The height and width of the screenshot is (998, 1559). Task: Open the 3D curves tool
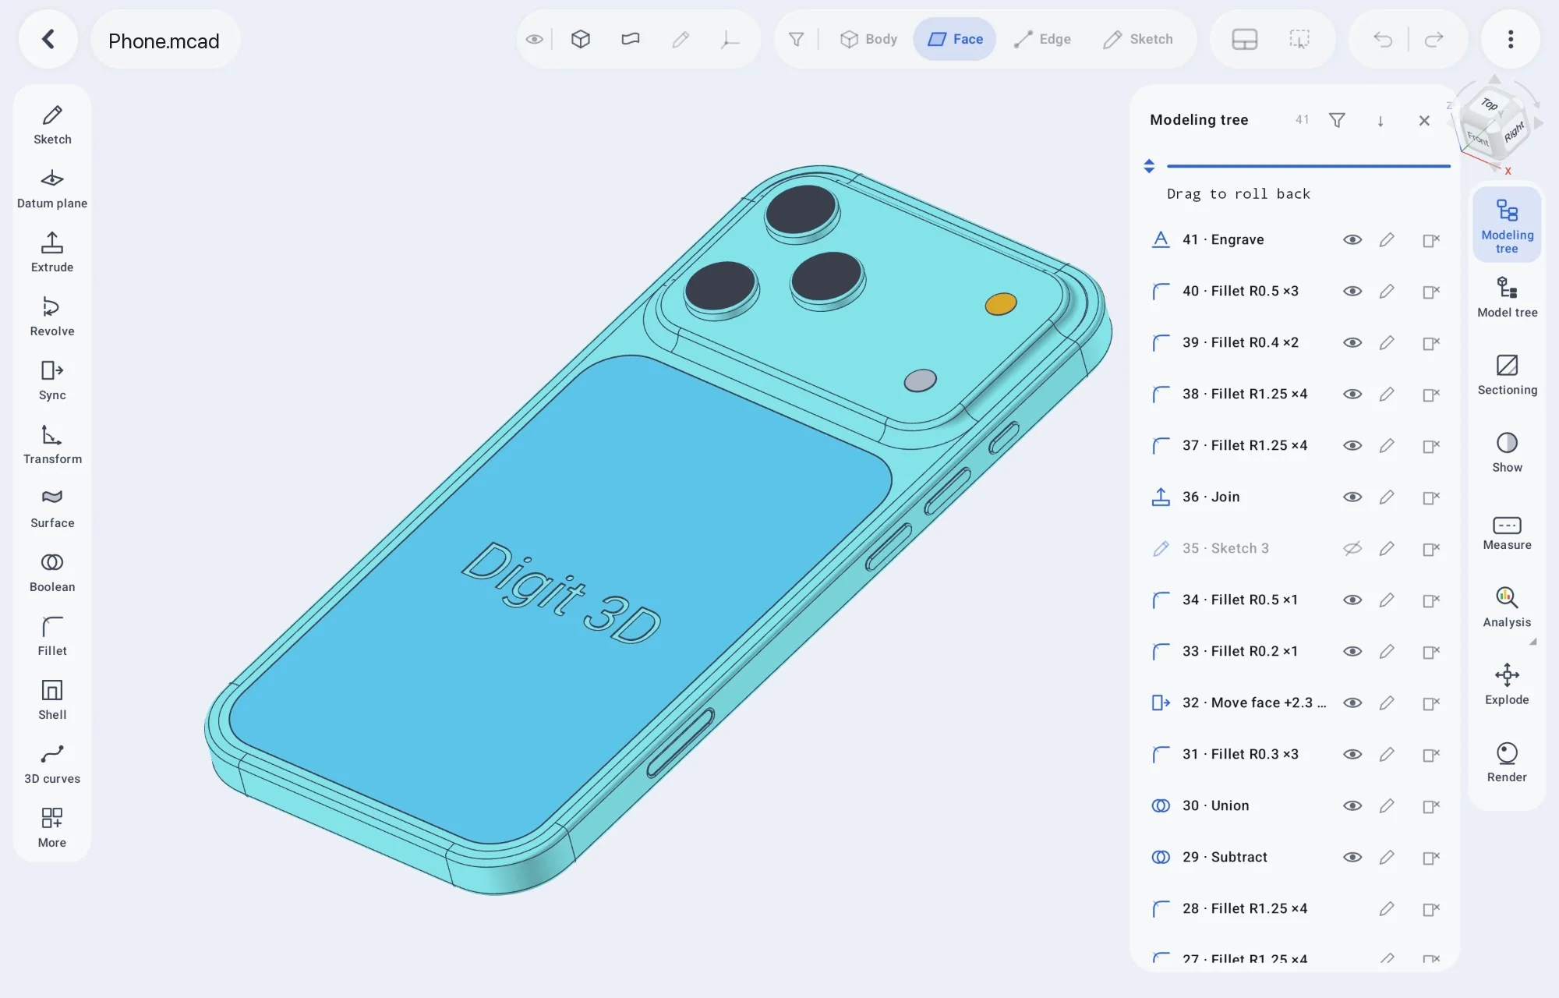(x=52, y=764)
